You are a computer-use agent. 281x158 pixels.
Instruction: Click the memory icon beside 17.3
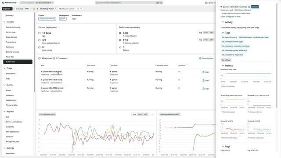tap(120, 40)
